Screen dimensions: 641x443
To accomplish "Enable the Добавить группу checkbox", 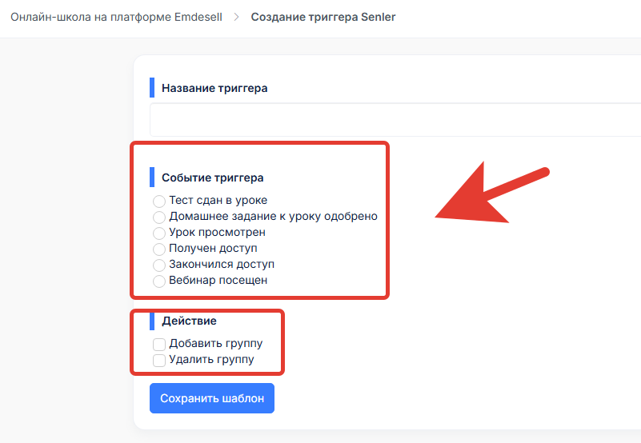I will click(159, 344).
